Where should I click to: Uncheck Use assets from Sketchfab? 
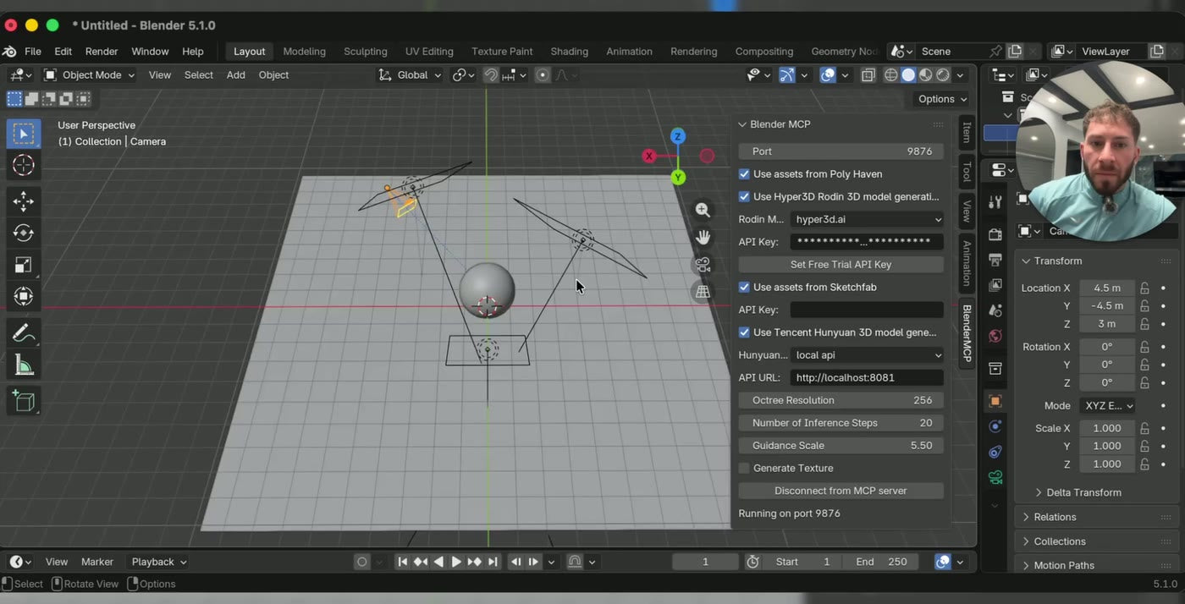[x=744, y=287]
